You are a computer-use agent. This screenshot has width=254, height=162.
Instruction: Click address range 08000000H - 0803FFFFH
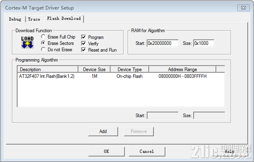[182, 76]
